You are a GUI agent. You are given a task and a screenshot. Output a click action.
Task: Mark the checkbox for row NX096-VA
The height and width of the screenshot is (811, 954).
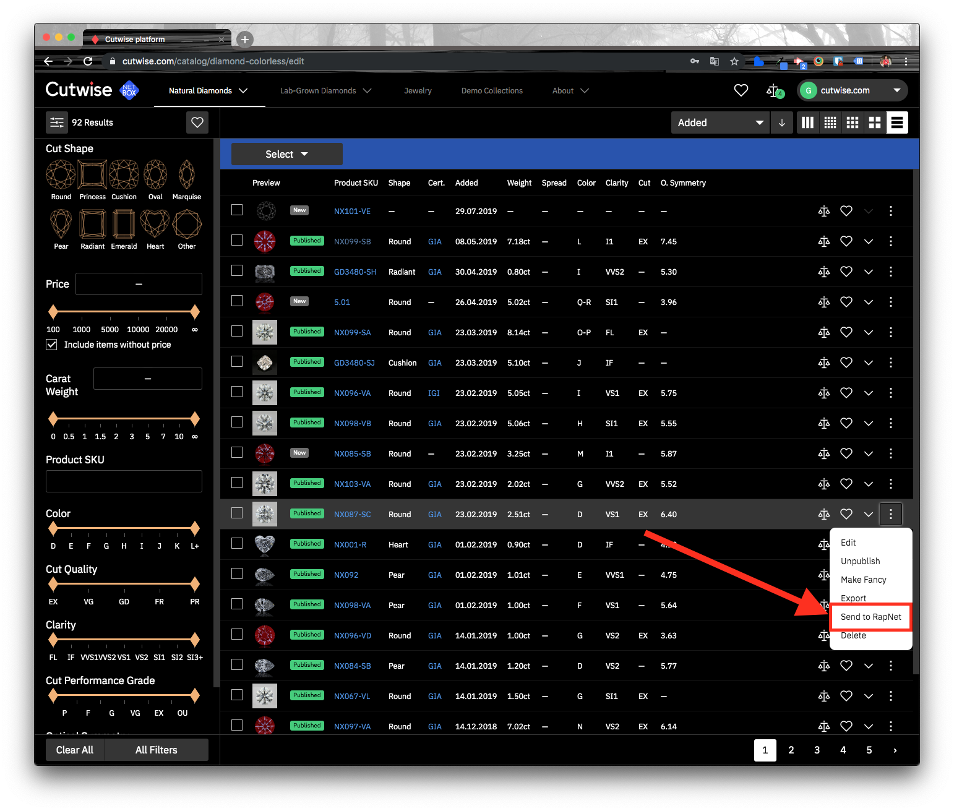(237, 392)
